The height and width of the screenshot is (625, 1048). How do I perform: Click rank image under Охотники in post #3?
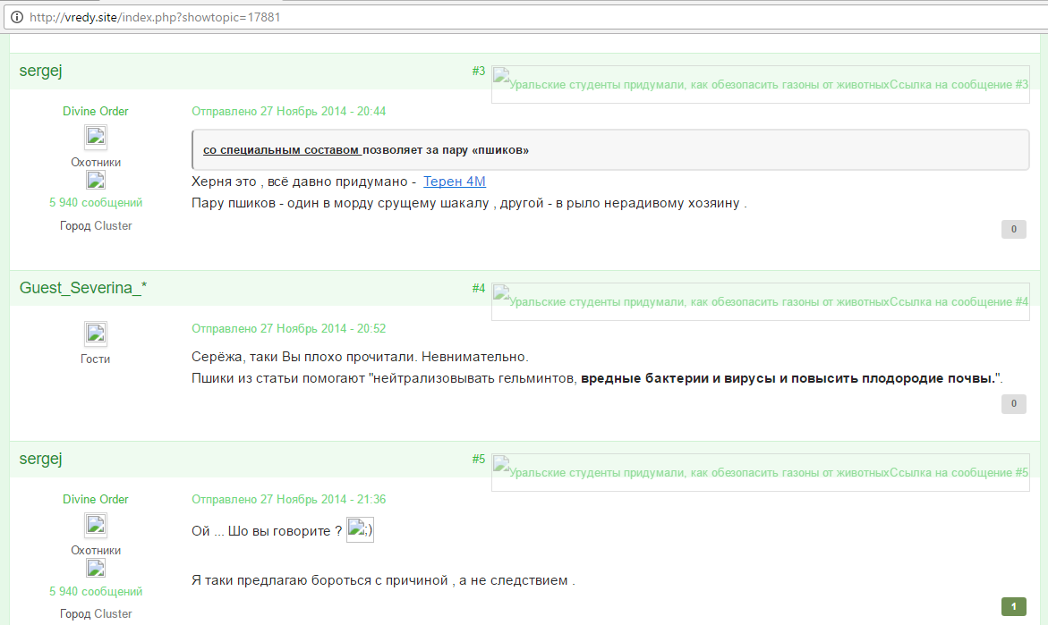96,181
